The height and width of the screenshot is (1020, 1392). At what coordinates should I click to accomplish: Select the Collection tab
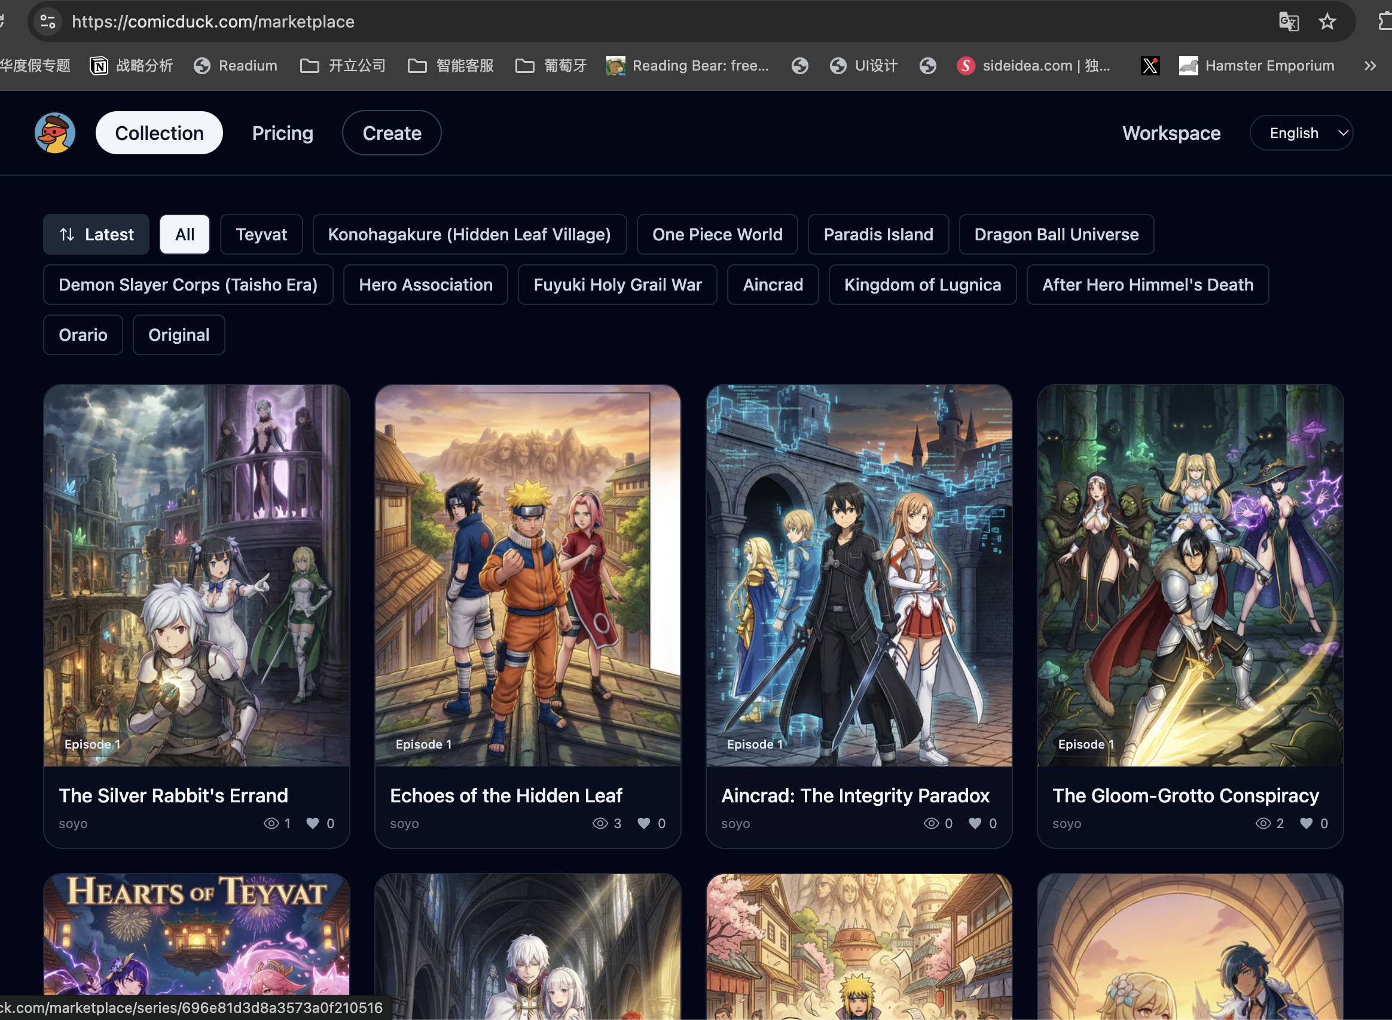pos(159,132)
